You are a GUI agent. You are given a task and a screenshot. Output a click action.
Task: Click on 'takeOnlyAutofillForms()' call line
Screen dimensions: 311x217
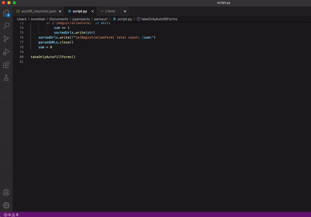pos(53,57)
